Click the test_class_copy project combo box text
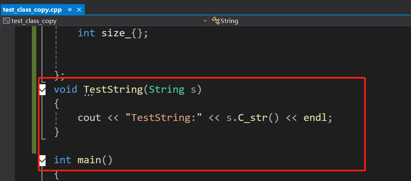Viewport: 411px width, 181px height. click(34, 21)
